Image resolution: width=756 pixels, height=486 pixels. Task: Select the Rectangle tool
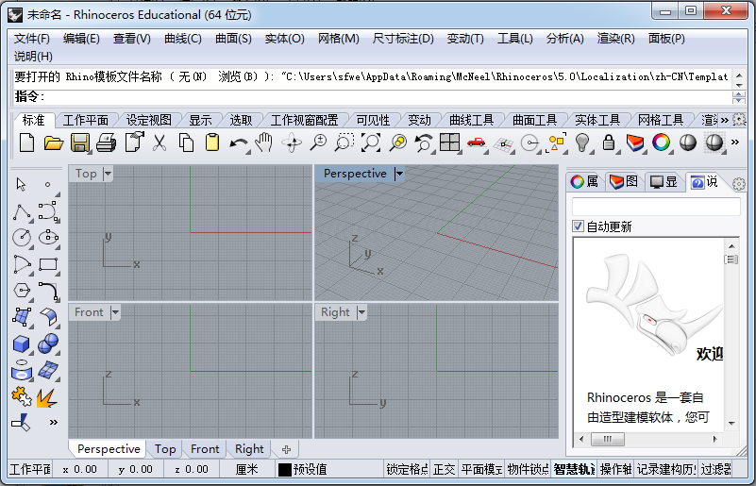(x=49, y=265)
